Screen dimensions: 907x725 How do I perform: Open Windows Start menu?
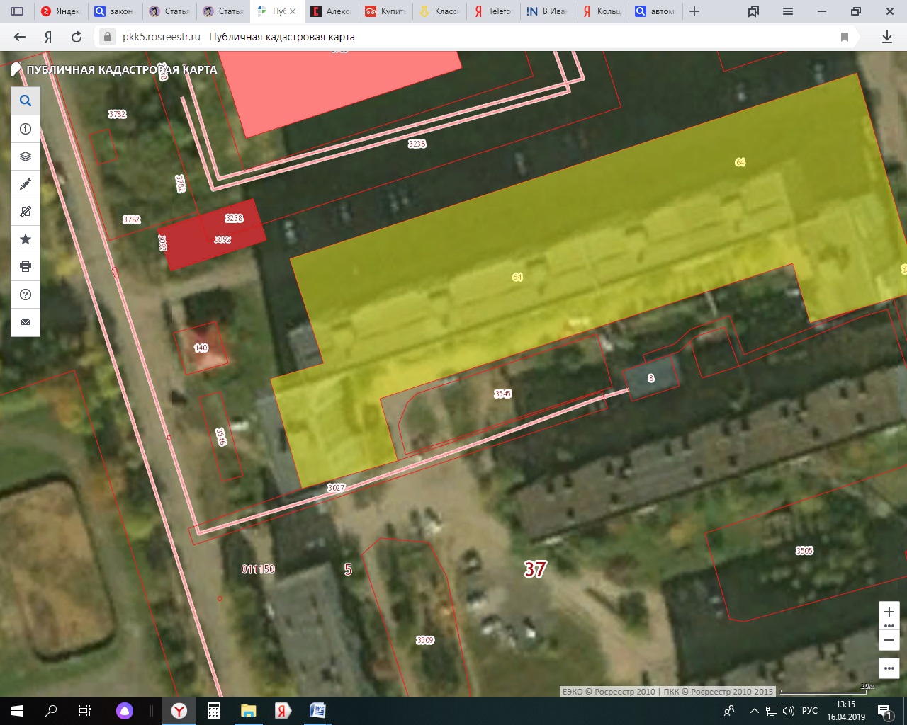(x=17, y=711)
